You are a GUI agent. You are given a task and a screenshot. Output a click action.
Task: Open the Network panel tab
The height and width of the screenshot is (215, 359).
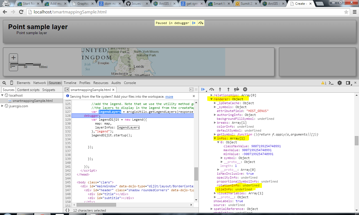click(x=40, y=83)
